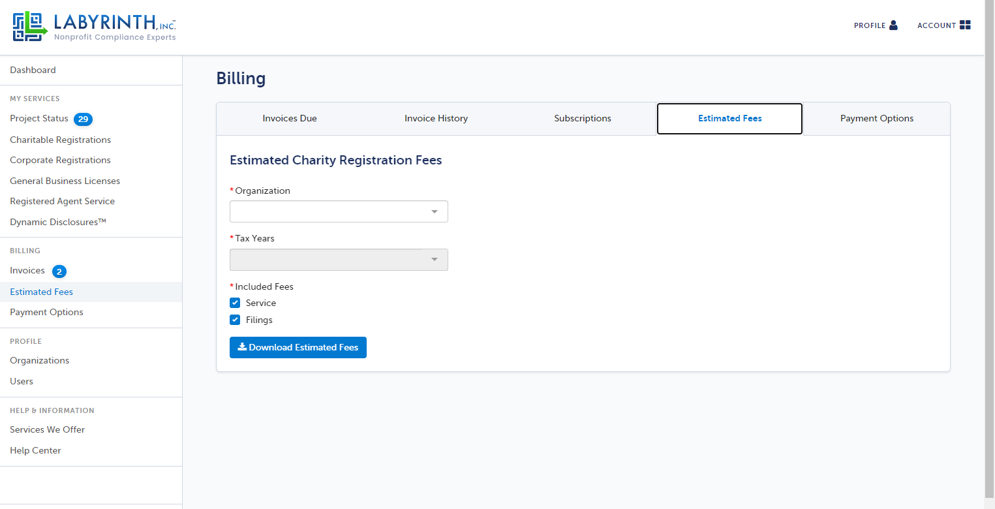995x509 pixels.
Task: Open Payment Options in sidebar
Action: (46, 312)
